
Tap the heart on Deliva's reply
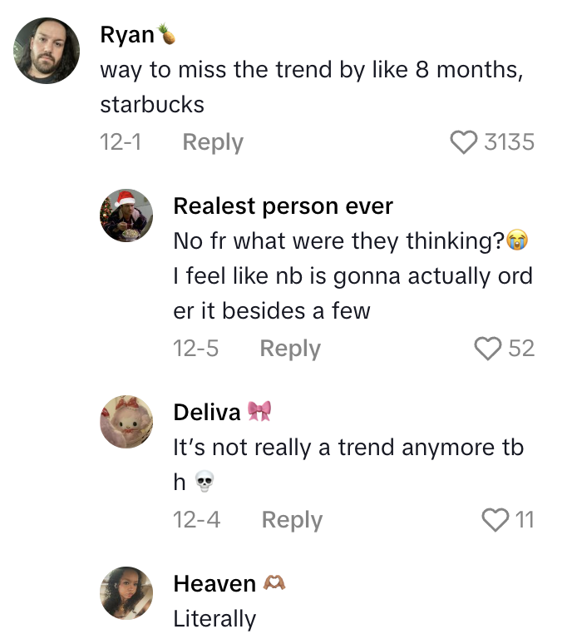[x=495, y=520]
